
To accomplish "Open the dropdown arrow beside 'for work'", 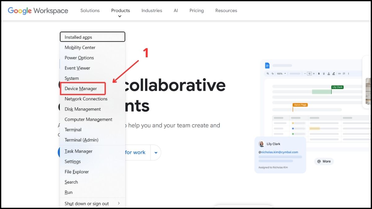I will (x=156, y=153).
